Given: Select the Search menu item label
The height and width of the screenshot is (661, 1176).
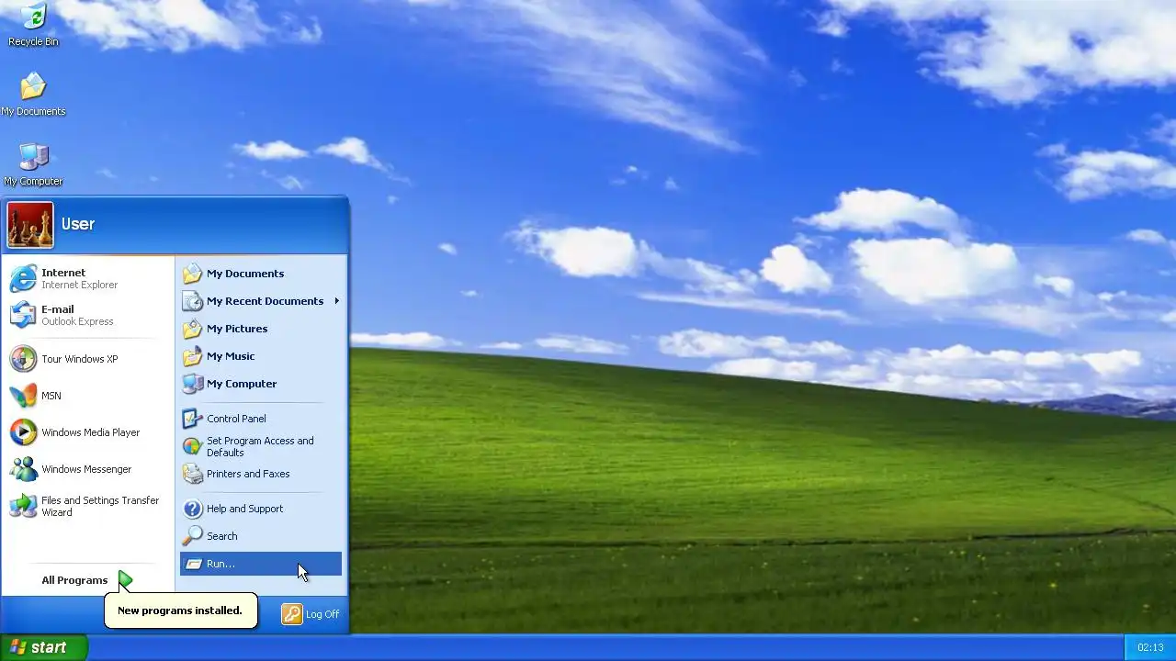Looking at the screenshot, I should pyautogui.click(x=221, y=536).
